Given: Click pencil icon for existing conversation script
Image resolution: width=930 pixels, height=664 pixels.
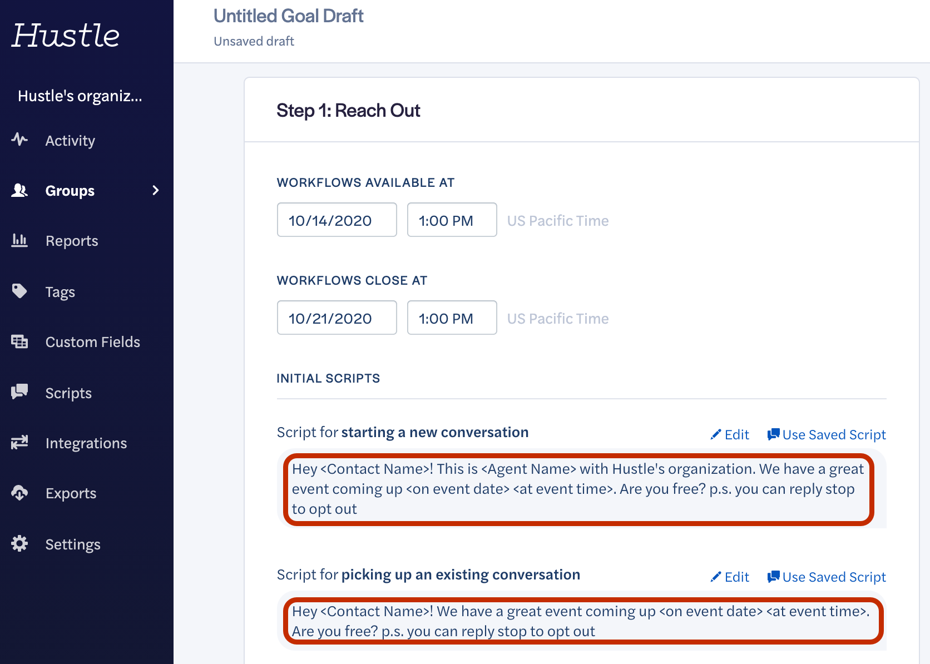Looking at the screenshot, I should [716, 577].
